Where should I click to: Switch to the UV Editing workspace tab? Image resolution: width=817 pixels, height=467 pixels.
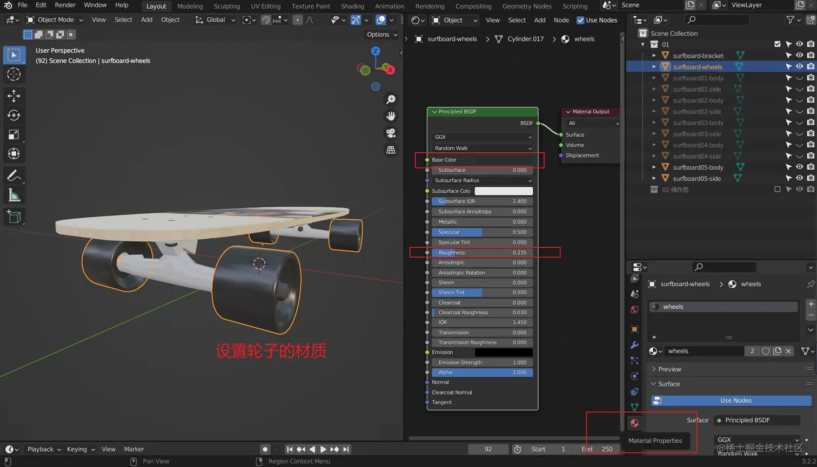(x=266, y=6)
